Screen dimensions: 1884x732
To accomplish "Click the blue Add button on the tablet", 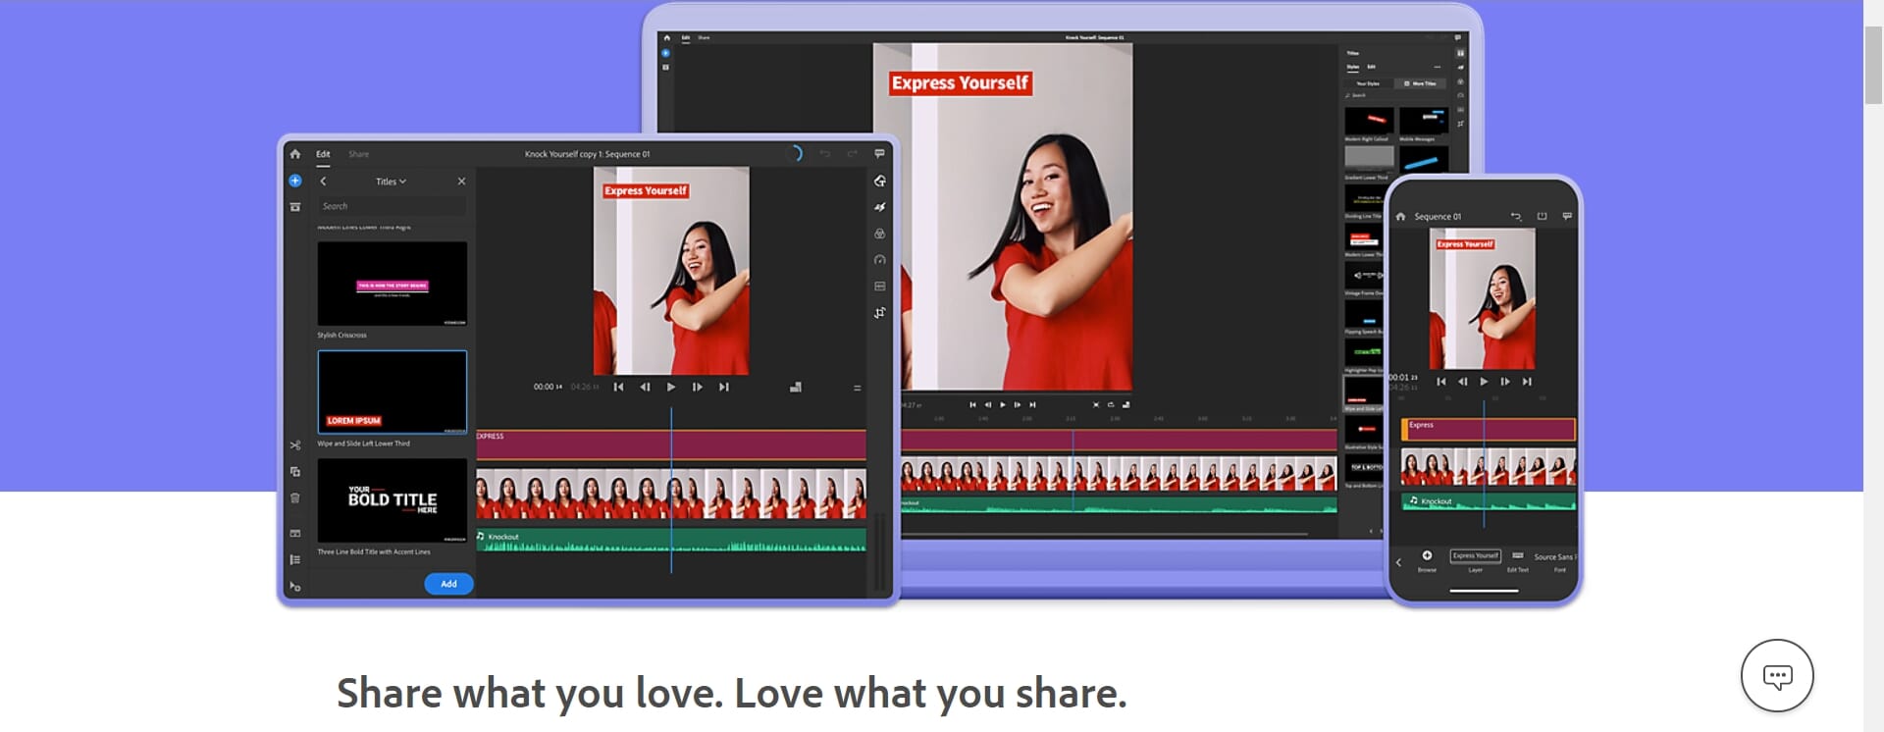I will click(448, 584).
